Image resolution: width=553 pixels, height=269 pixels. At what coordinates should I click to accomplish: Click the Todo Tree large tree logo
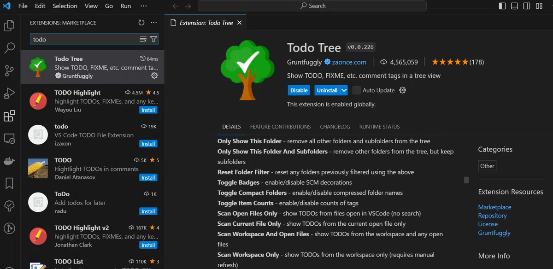(x=247, y=71)
